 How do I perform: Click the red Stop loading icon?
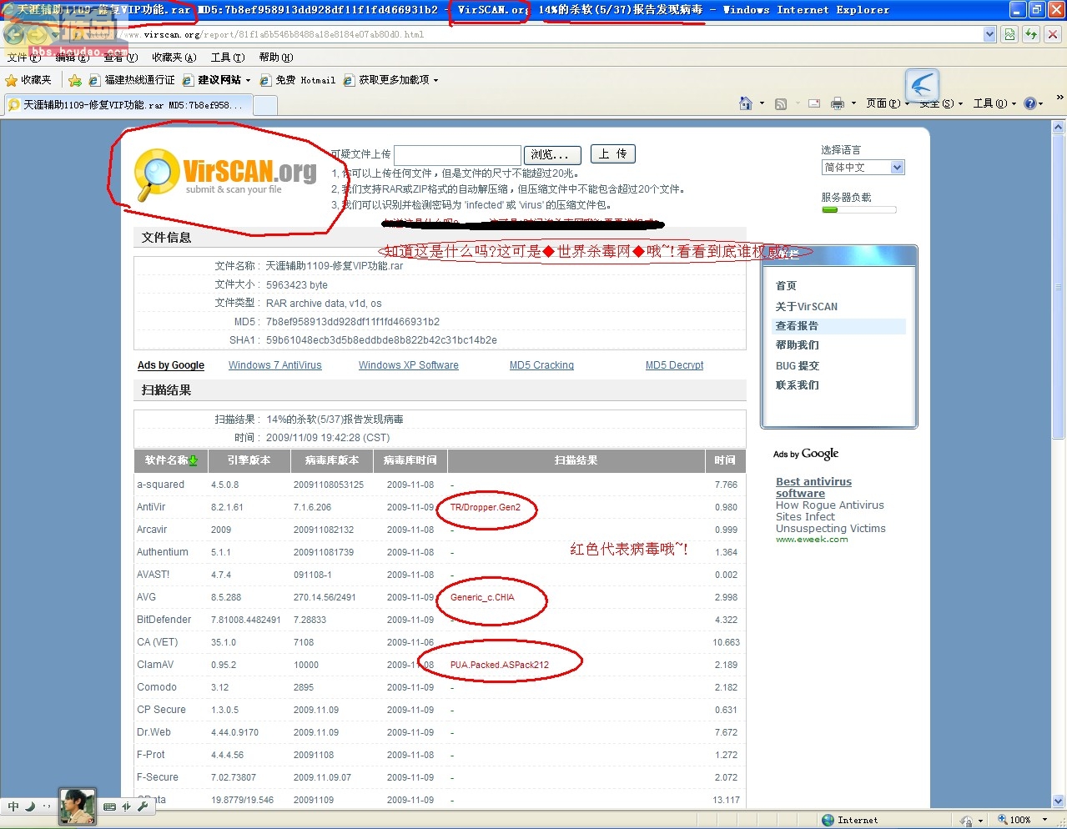(1053, 34)
